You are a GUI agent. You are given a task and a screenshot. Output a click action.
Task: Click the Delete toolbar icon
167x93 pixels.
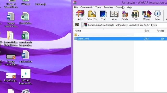point(125,16)
